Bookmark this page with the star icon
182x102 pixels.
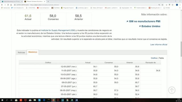[162, 5]
